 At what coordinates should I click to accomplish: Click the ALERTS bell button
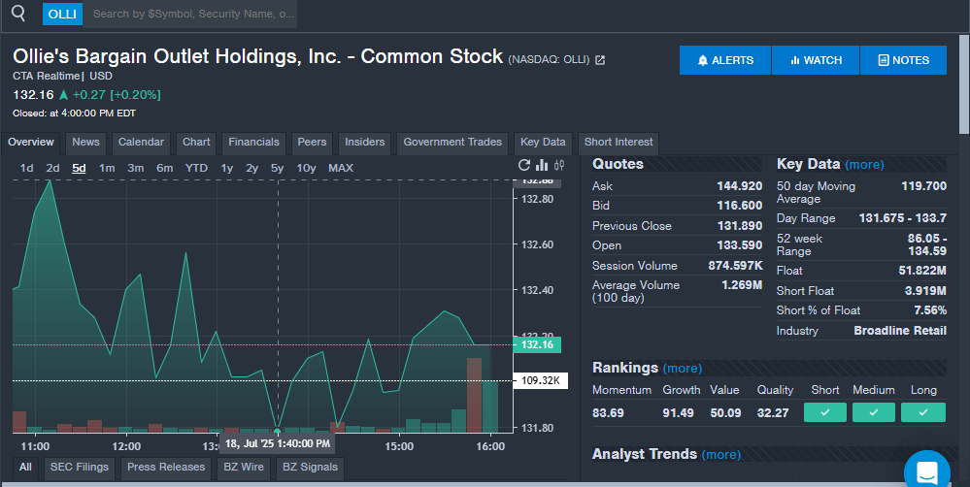725,60
